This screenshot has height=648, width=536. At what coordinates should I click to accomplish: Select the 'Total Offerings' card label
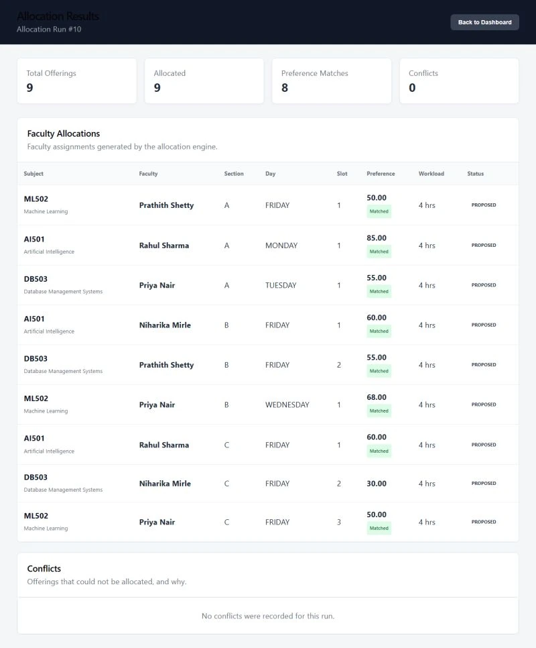pos(51,73)
